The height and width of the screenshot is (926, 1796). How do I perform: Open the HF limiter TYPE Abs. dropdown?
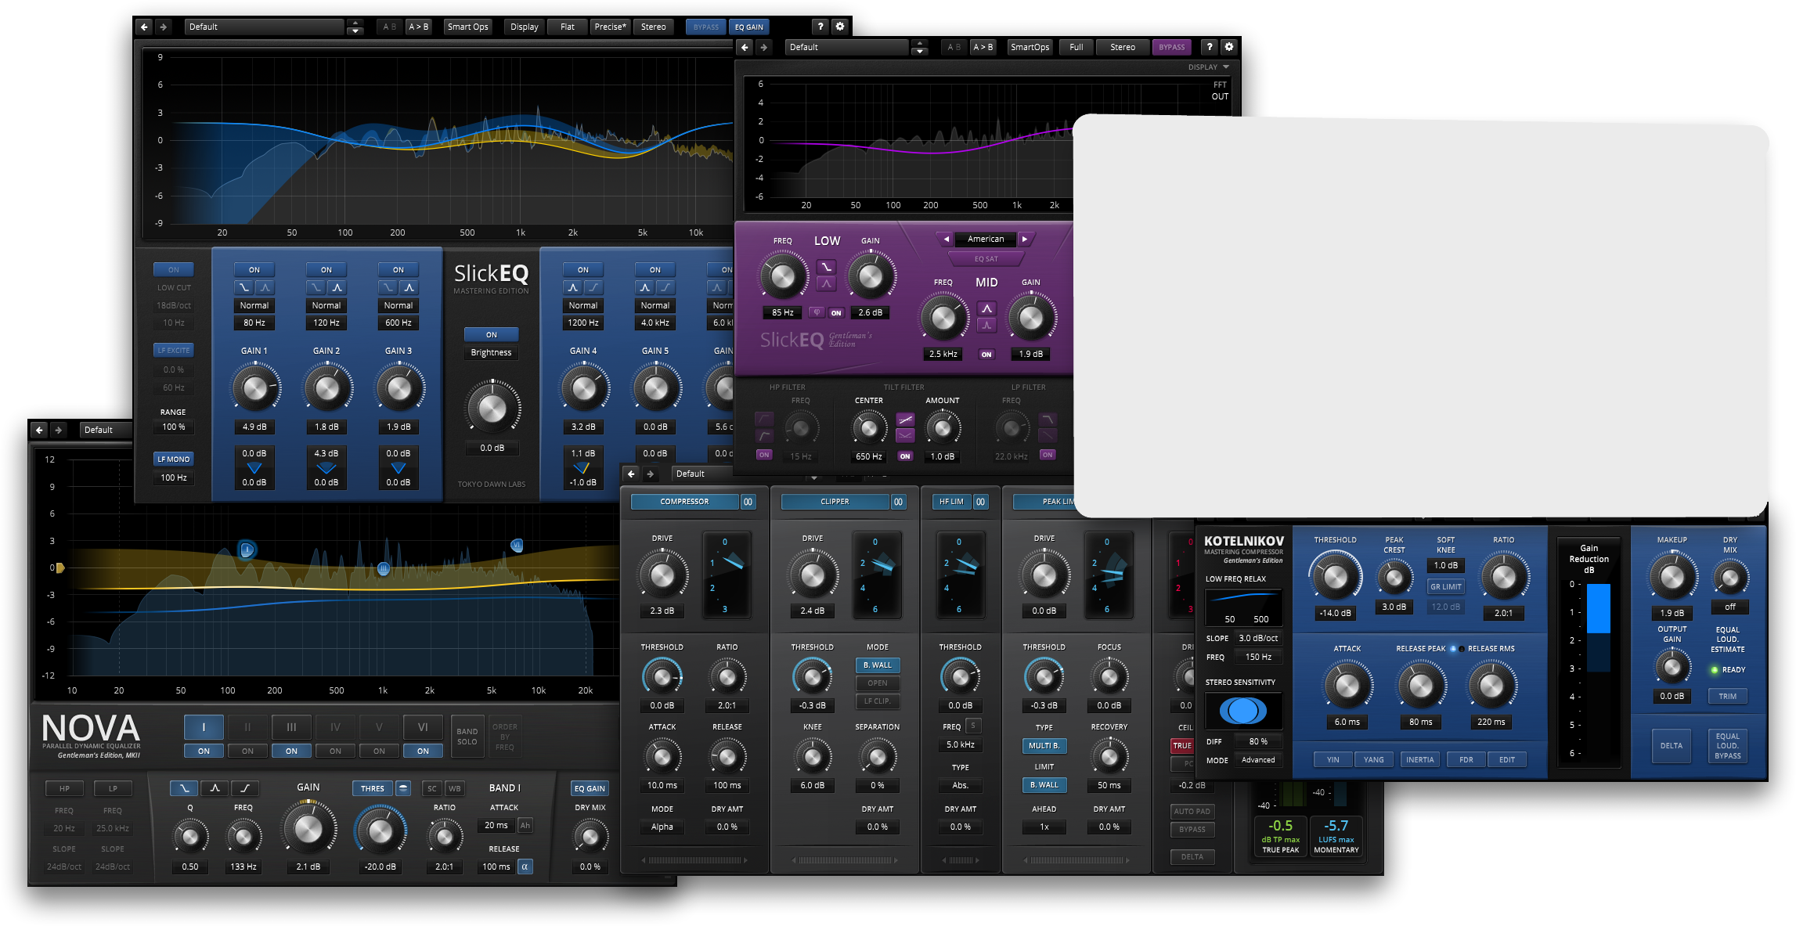[x=961, y=785]
